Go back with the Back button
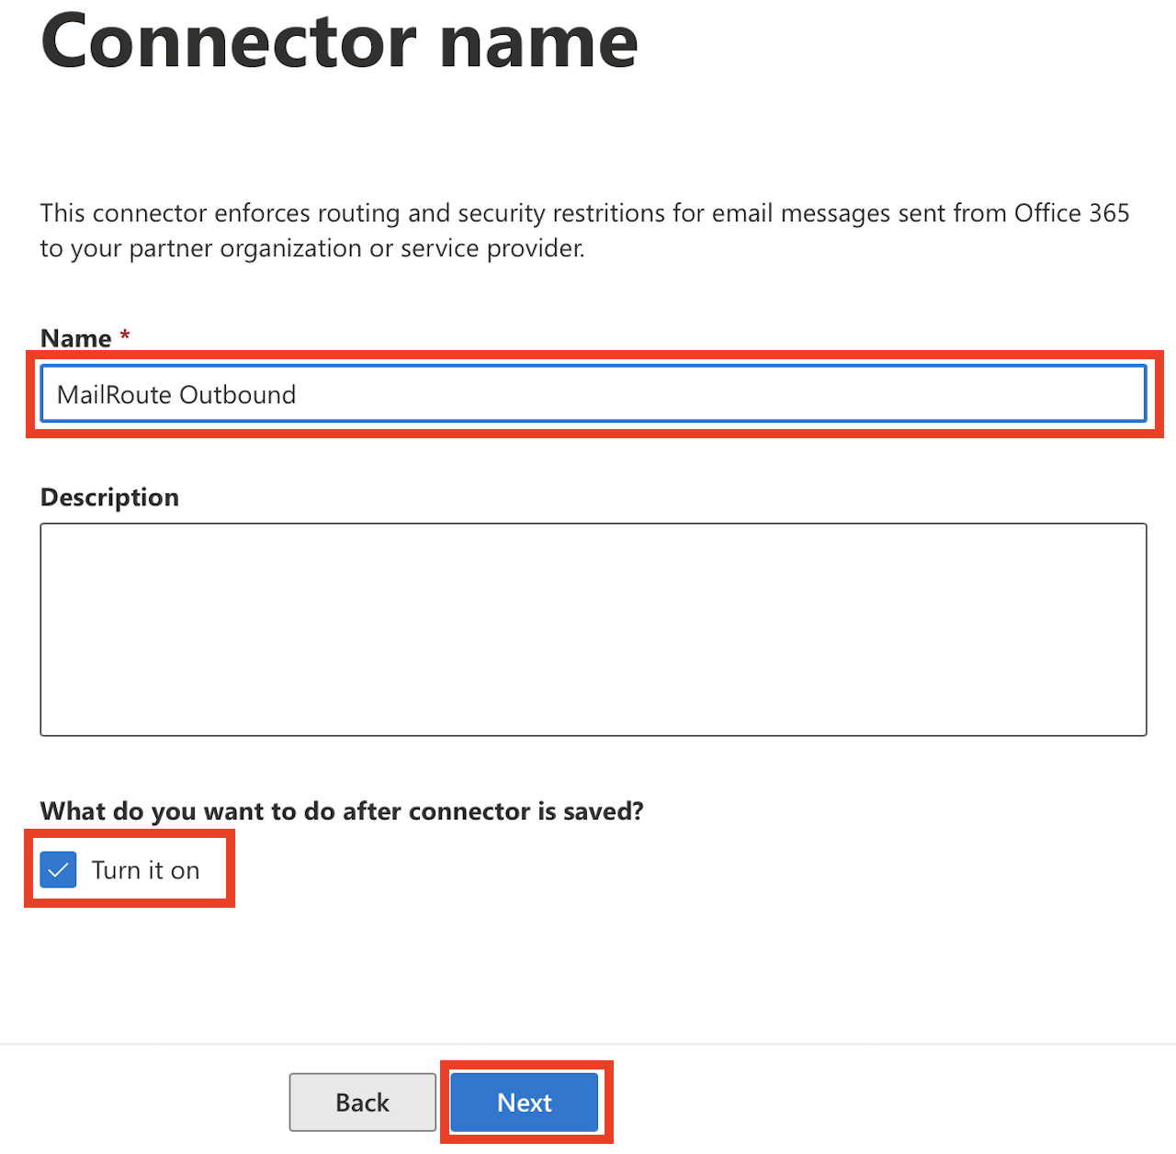 tap(362, 1102)
